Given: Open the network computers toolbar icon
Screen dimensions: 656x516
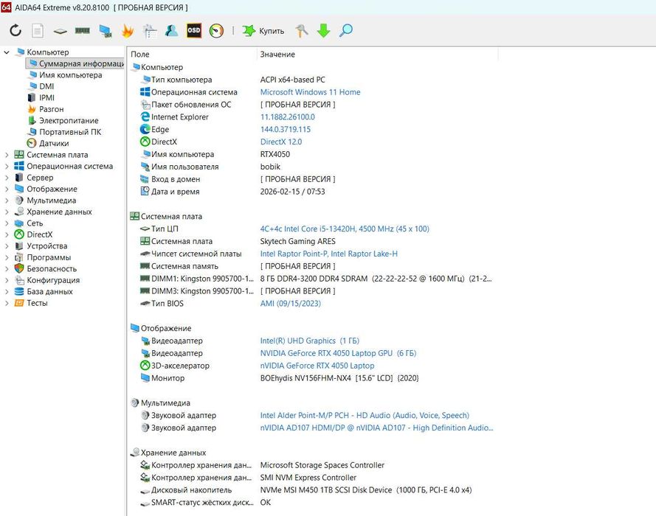Looking at the screenshot, I should click(106, 31).
